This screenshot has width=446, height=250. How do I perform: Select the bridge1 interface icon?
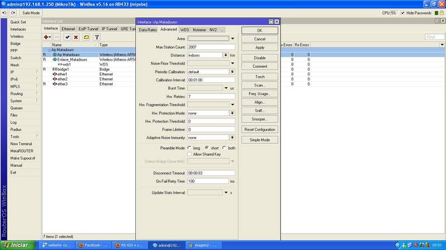click(x=55, y=69)
